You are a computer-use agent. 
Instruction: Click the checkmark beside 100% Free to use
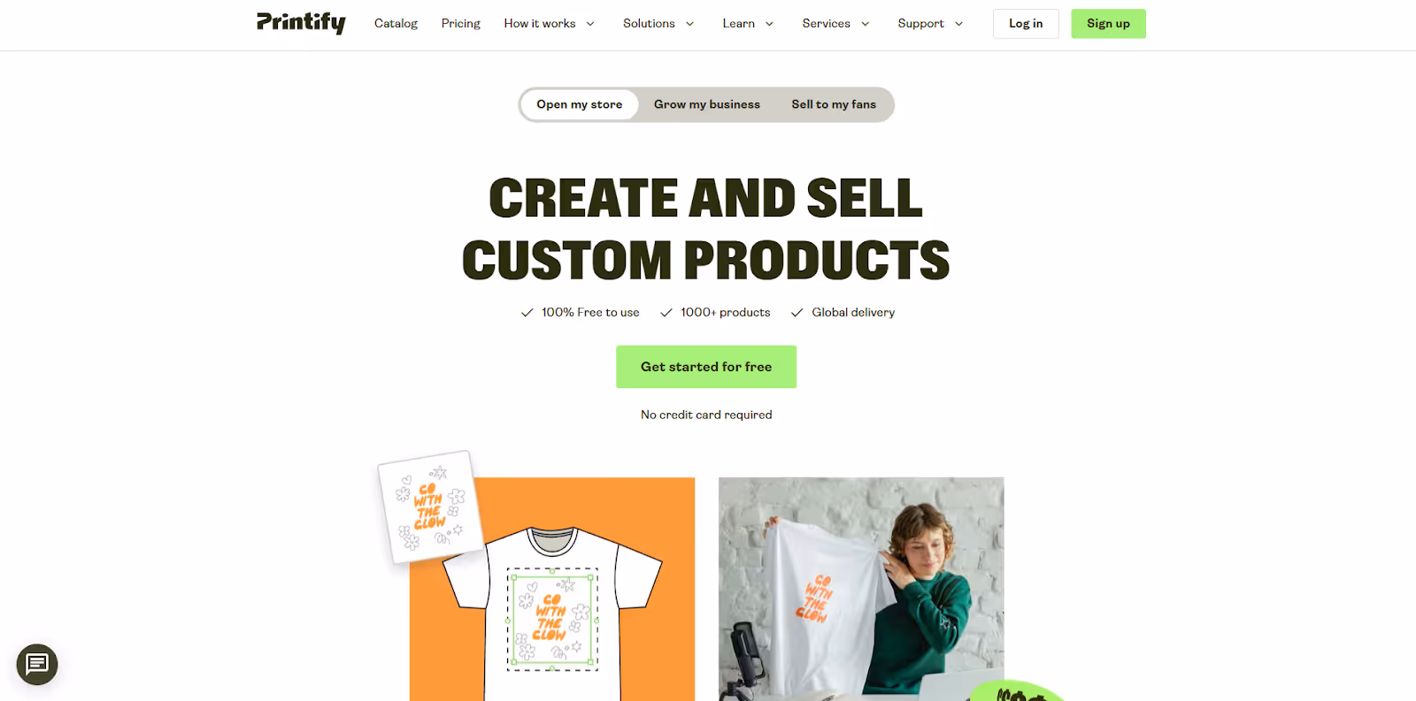click(x=527, y=313)
